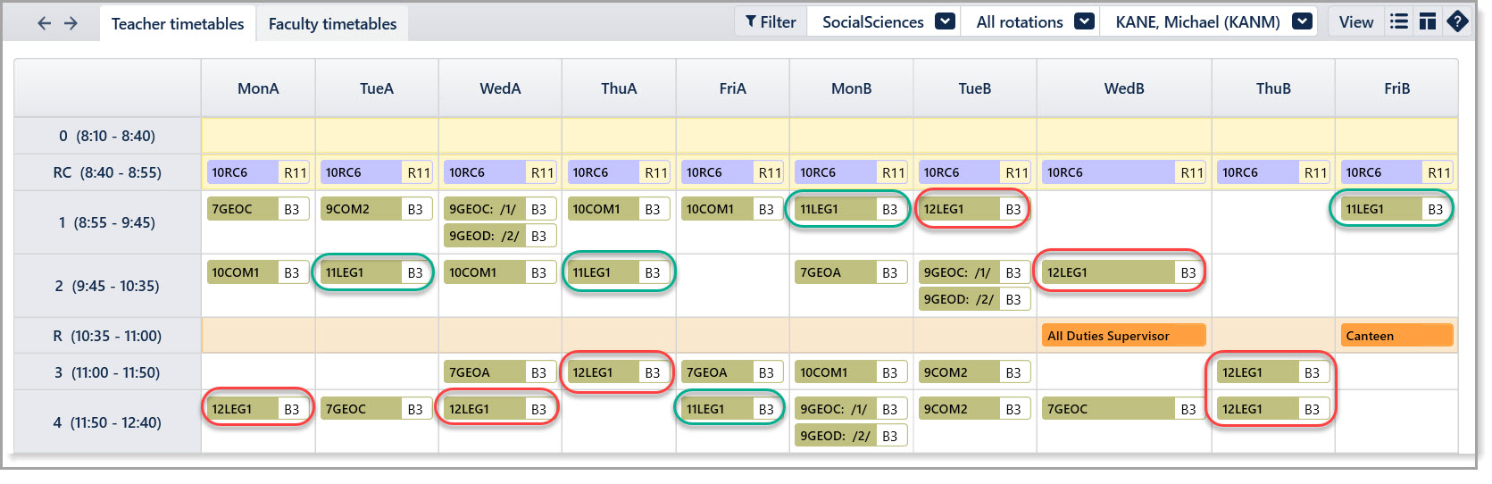Open the 7GEOC lesson on TueA period 4

pyautogui.click(x=377, y=409)
